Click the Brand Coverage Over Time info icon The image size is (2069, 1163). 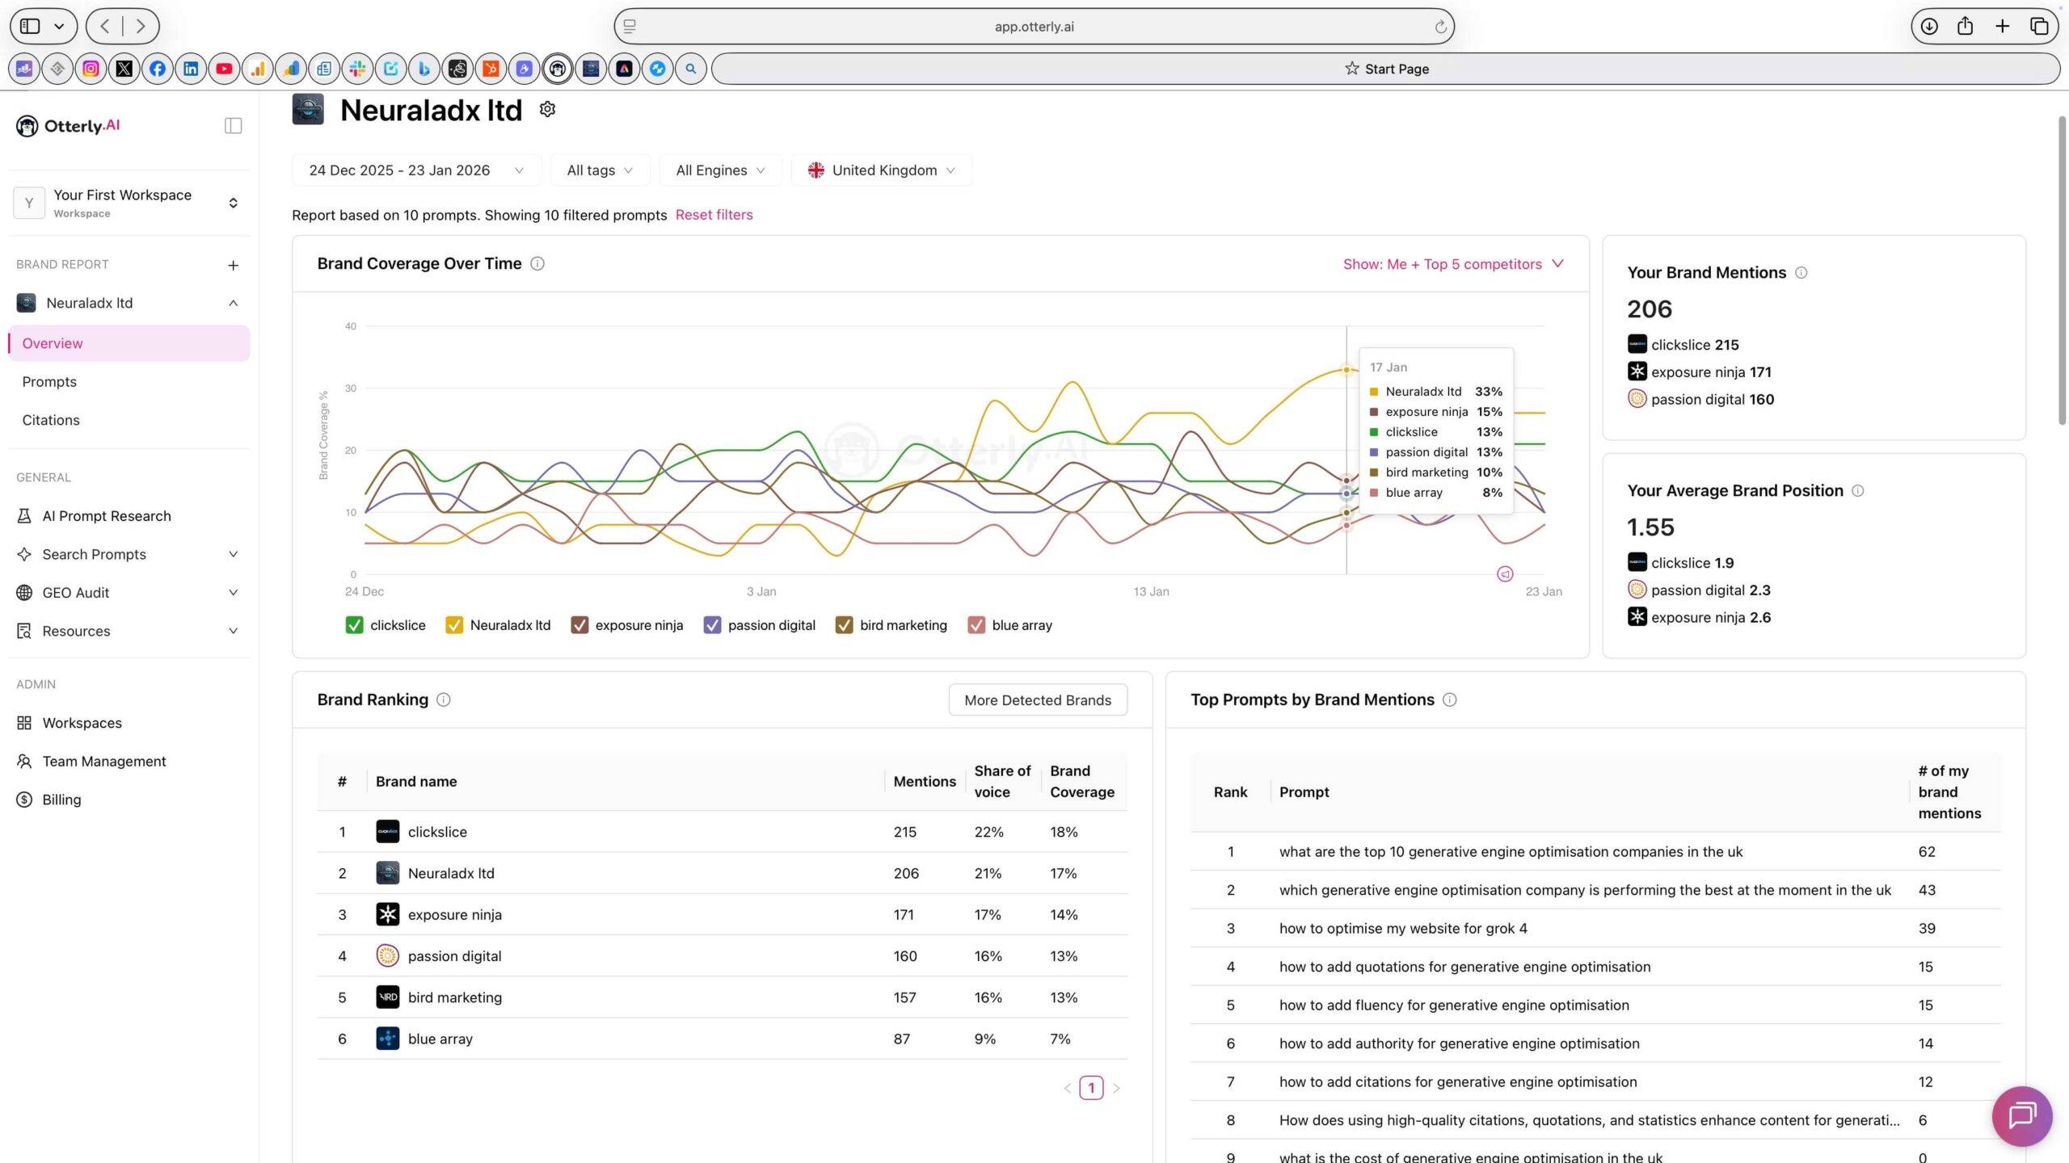tap(537, 263)
